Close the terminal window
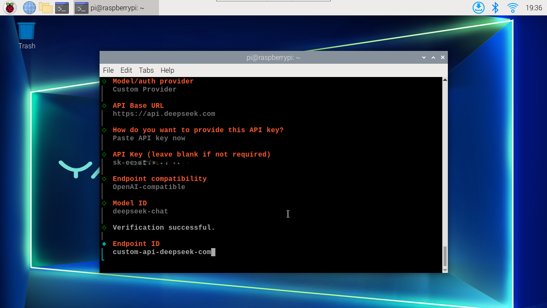Viewport: 547px width, 308px height. (x=443, y=57)
